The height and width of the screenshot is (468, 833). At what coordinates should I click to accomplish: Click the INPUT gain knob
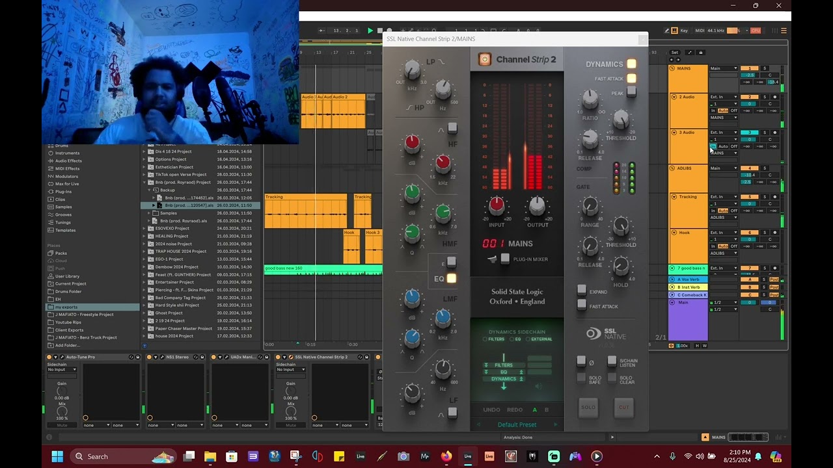(496, 205)
